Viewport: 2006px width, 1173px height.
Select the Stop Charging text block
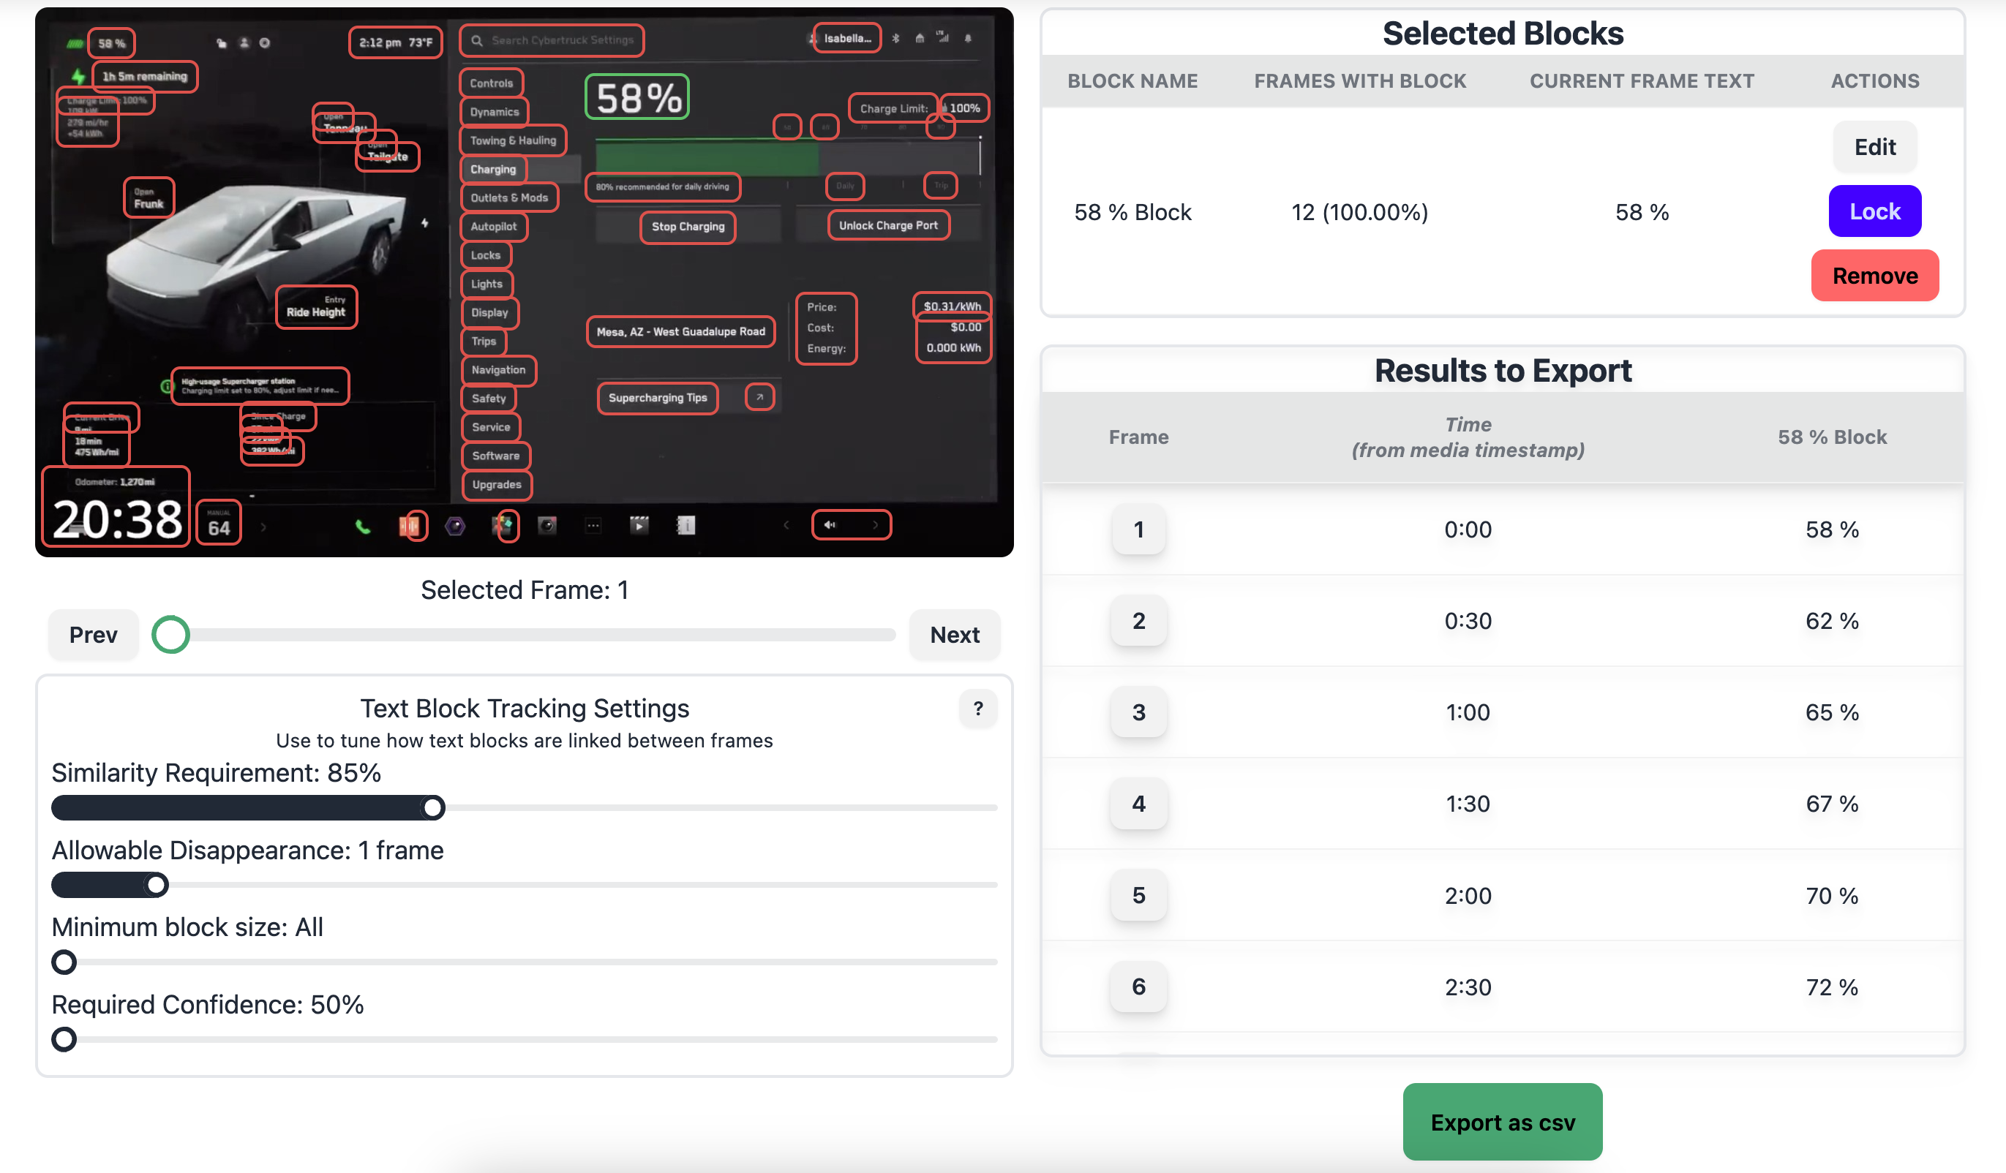pyautogui.click(x=688, y=227)
